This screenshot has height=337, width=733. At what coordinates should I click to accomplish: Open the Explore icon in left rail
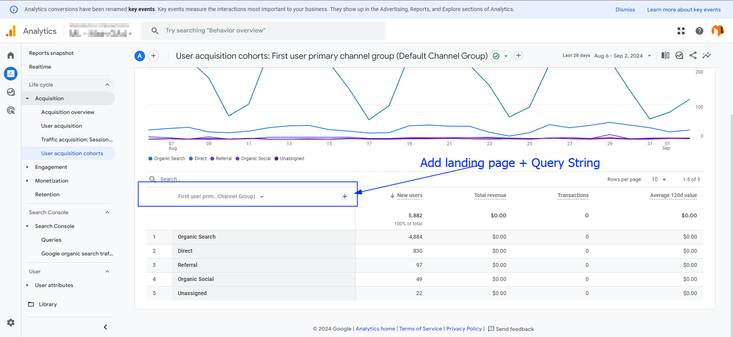11,92
